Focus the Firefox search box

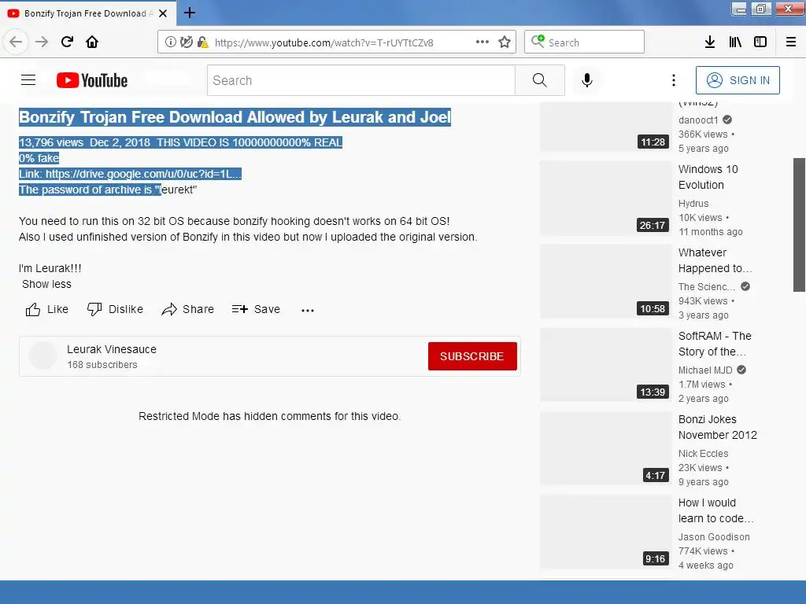point(585,42)
